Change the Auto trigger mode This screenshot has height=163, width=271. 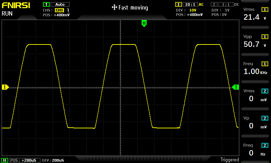click(x=60, y=4)
